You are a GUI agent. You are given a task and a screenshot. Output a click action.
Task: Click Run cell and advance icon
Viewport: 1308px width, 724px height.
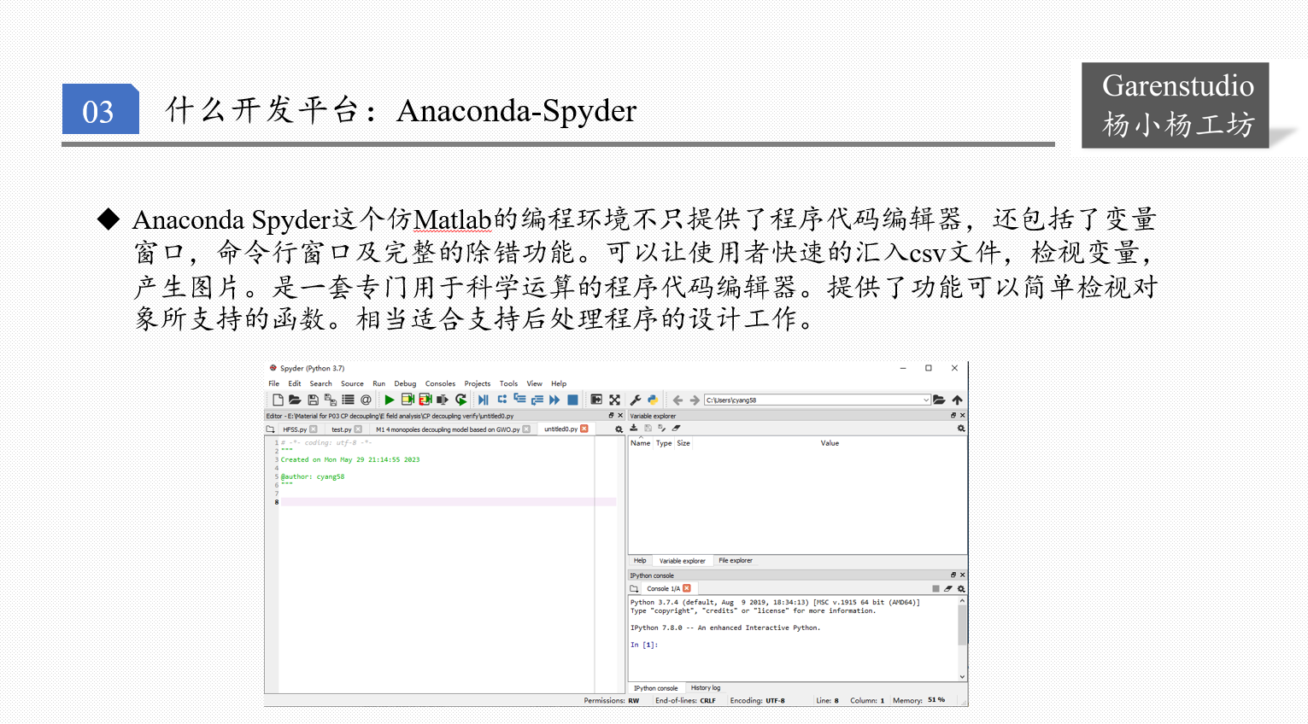click(425, 400)
